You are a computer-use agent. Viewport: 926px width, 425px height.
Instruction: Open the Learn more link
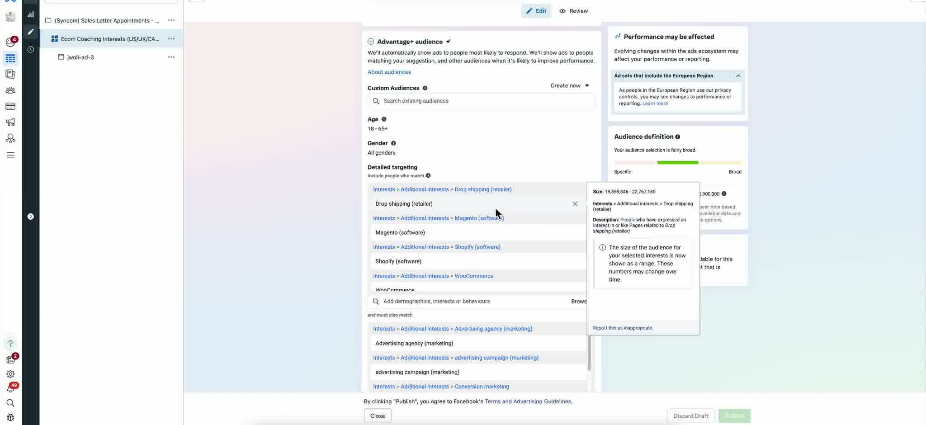tap(655, 104)
